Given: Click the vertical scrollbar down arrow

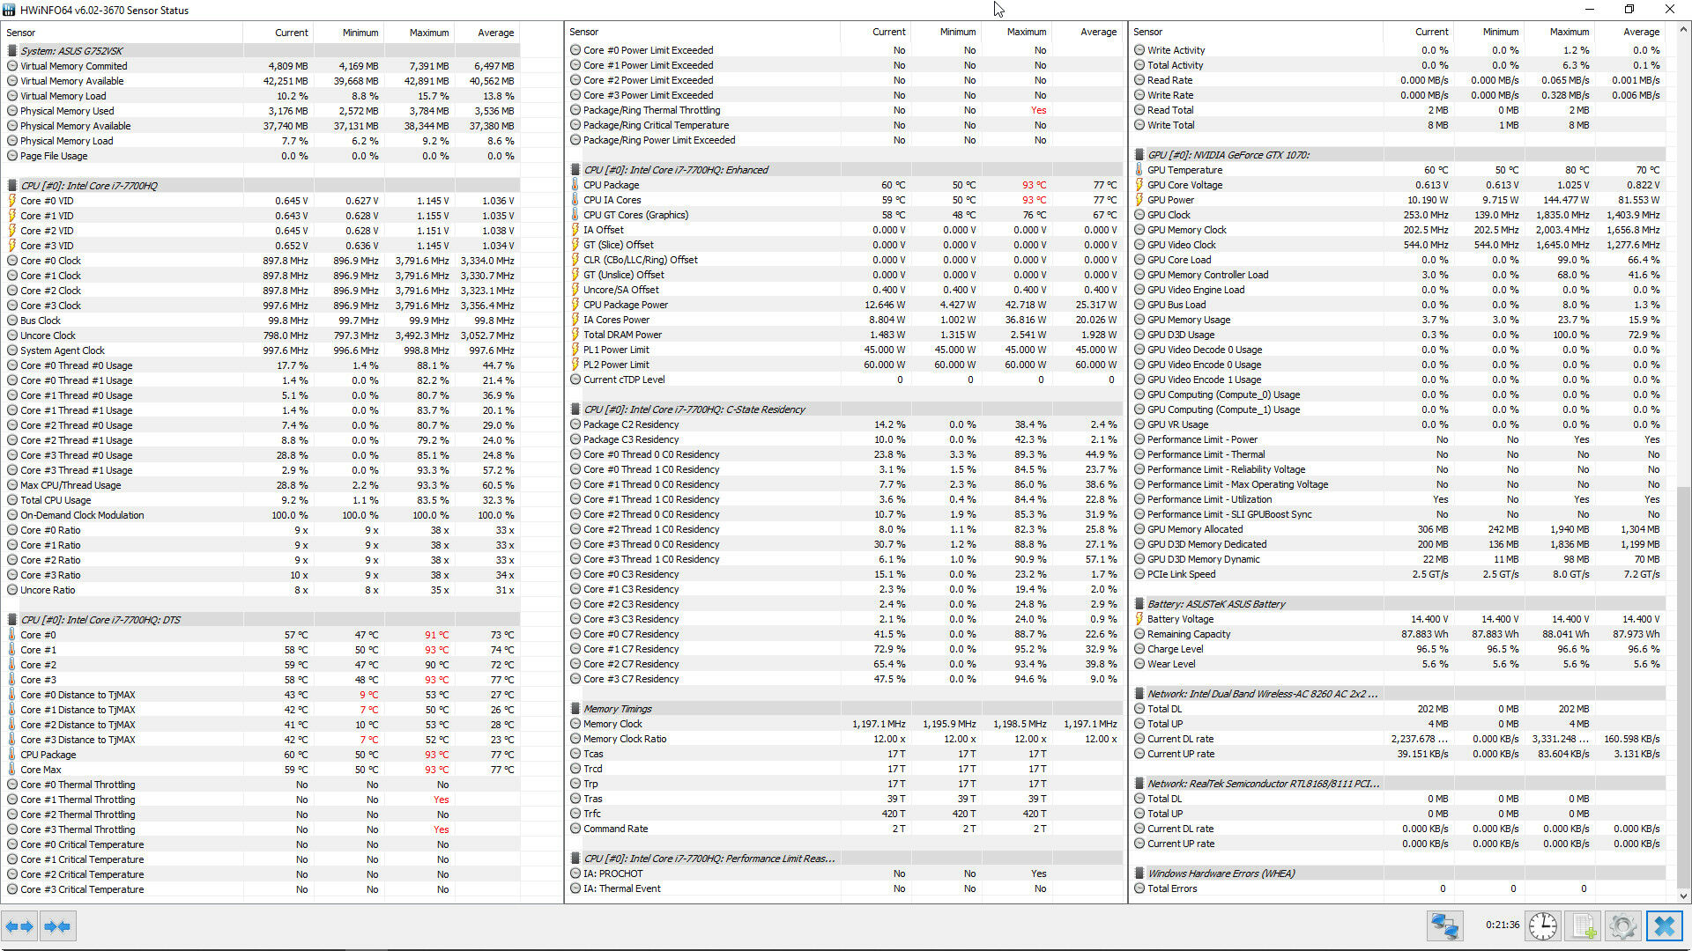Looking at the screenshot, I should click(x=1683, y=896).
